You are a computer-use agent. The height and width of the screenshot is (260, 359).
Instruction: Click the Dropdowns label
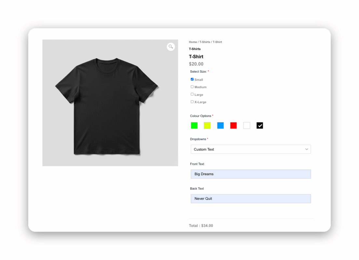[198, 139]
